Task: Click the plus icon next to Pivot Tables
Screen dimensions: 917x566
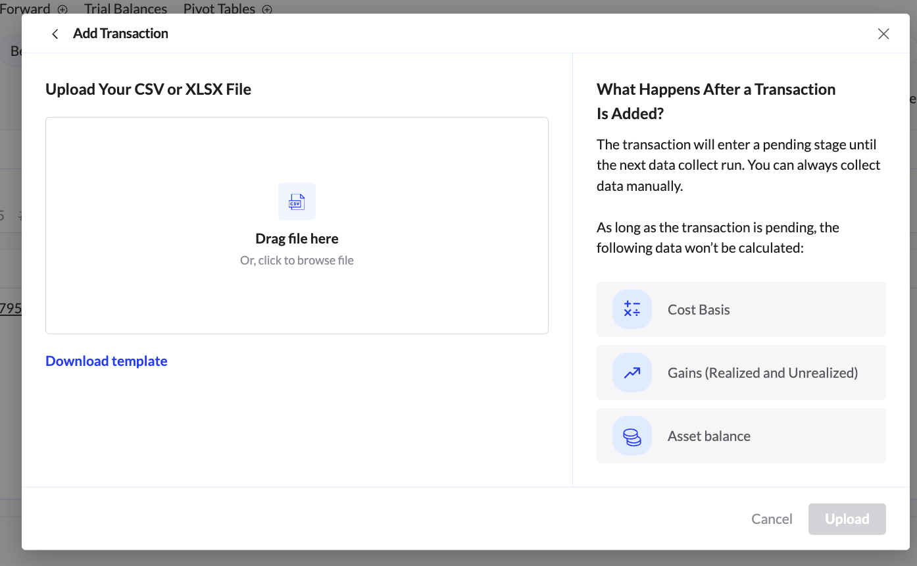Action: 267,9
